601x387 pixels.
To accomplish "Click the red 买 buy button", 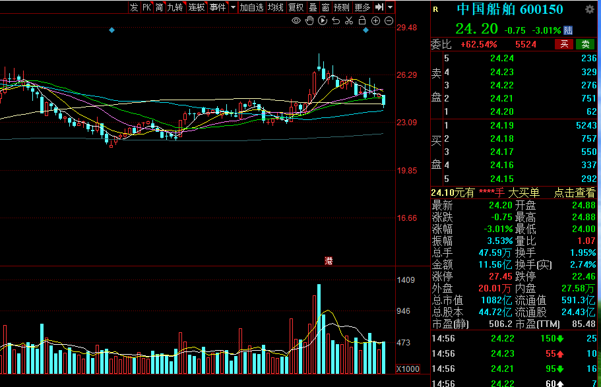I will pyautogui.click(x=564, y=44).
